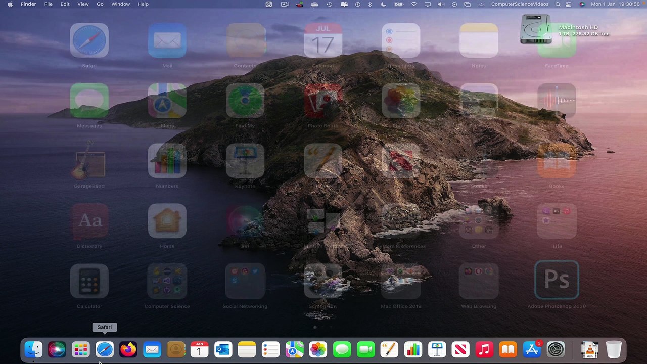Open GarageBand in Launchpad
Image resolution: width=647 pixels, height=364 pixels.
(x=89, y=161)
